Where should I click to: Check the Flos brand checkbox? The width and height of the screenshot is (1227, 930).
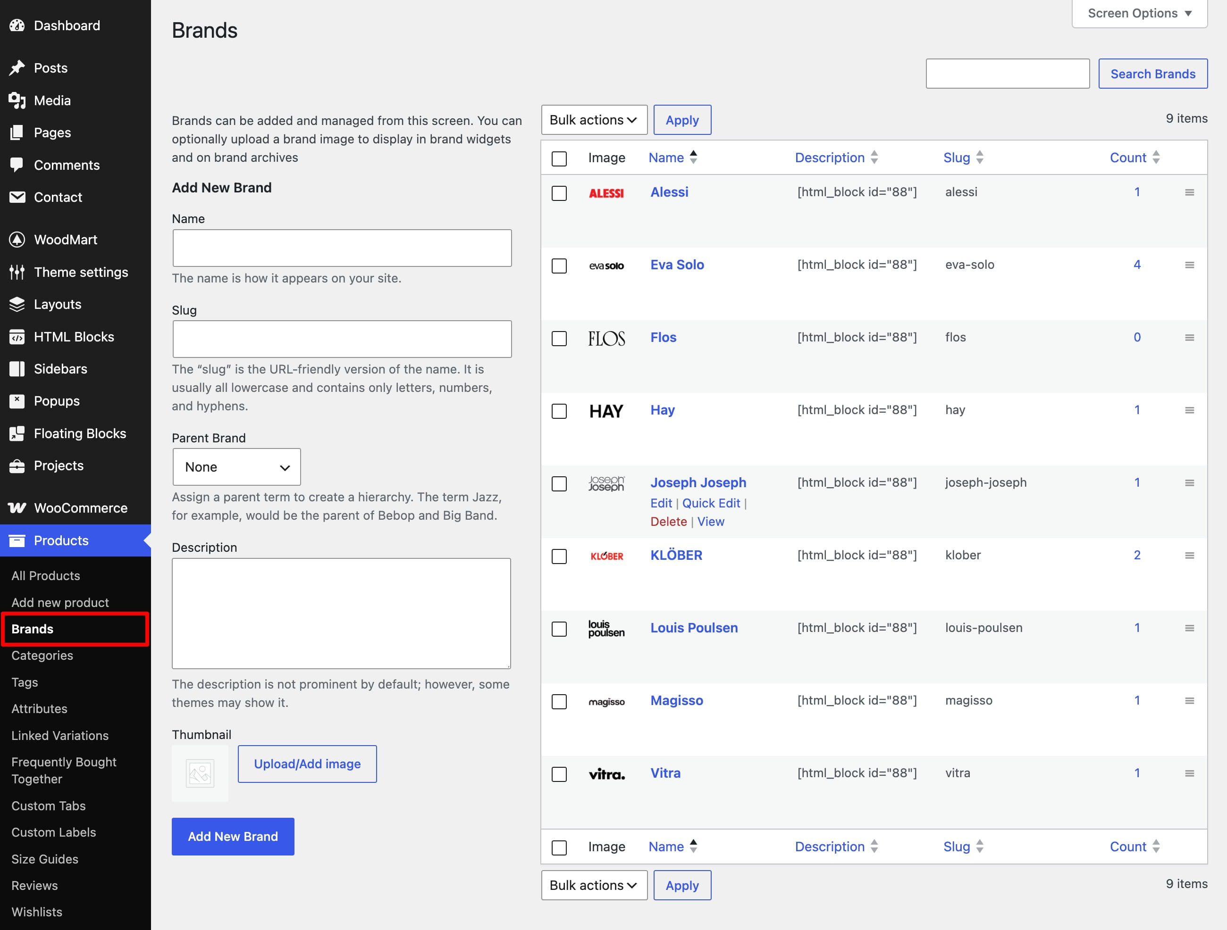tap(559, 338)
